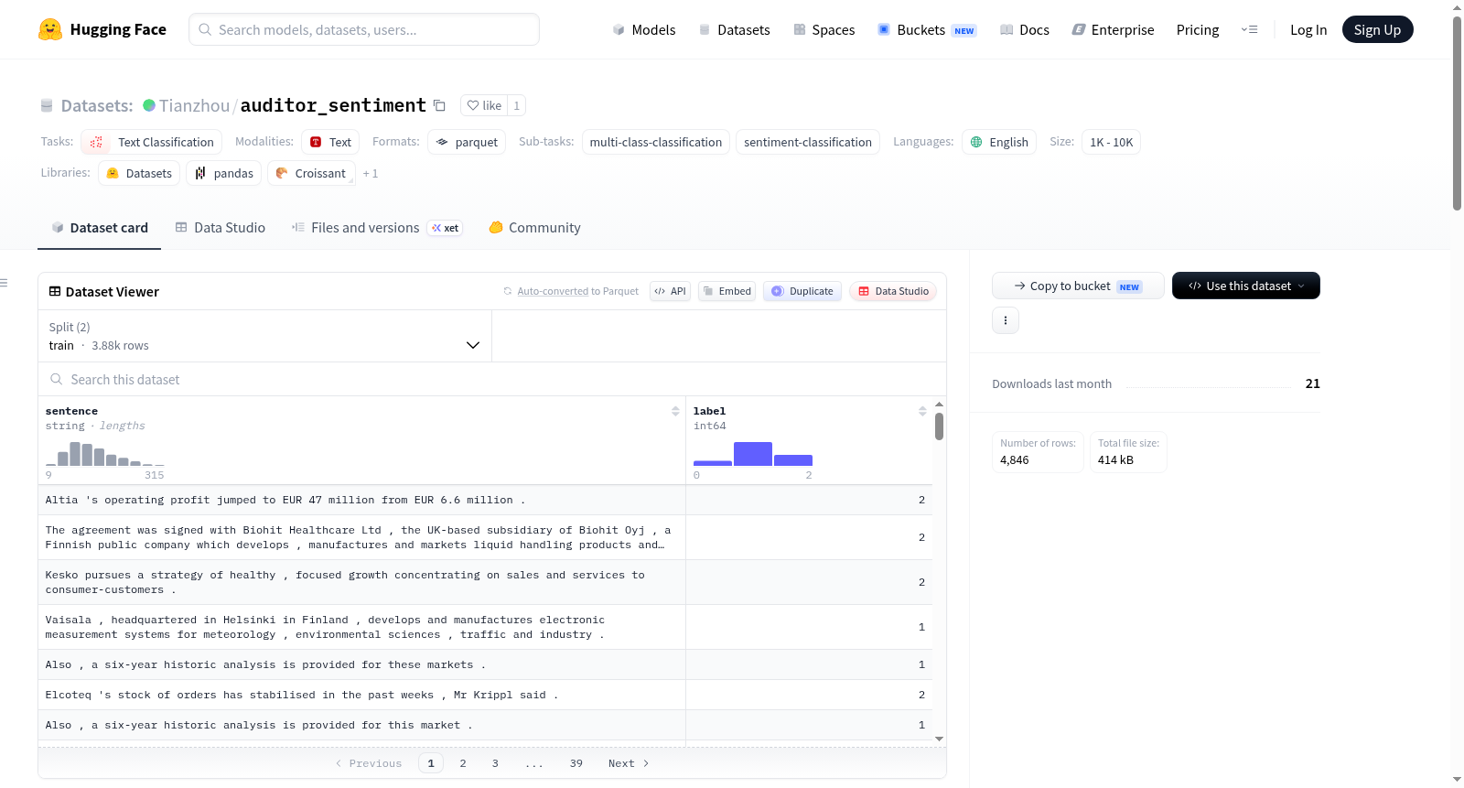Open the Text Classification task tag
This screenshot has height=788, width=1464.
[152, 142]
